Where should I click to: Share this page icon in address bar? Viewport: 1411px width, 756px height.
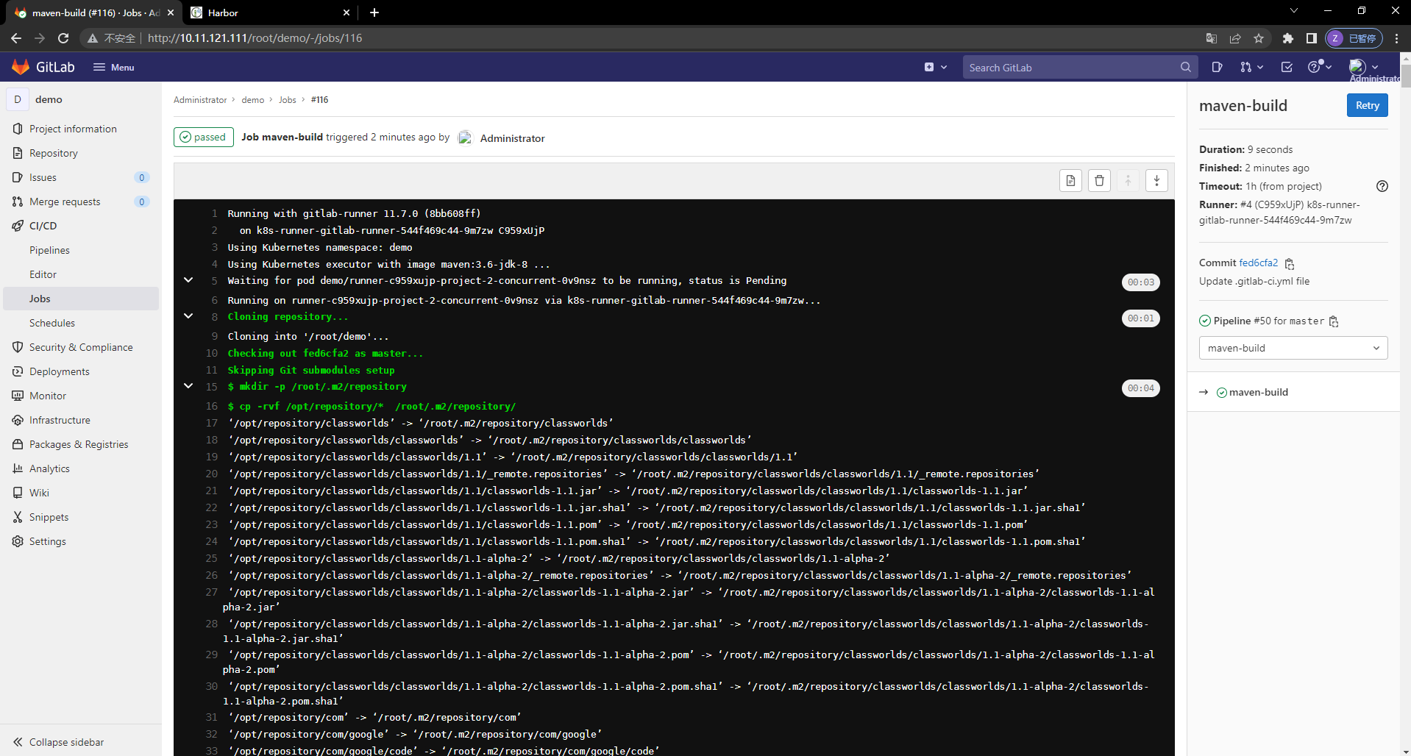(x=1235, y=38)
